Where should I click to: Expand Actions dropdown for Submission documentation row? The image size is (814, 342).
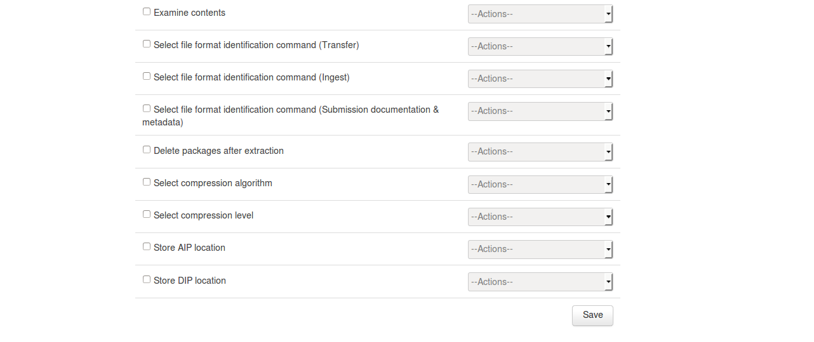pos(540,111)
